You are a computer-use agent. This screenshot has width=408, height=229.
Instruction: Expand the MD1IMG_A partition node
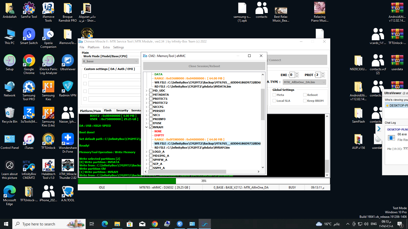point(147,156)
